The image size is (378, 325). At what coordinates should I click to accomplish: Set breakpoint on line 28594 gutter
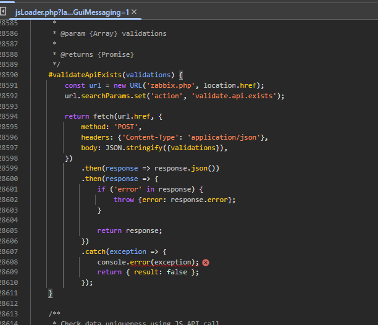click(9, 117)
